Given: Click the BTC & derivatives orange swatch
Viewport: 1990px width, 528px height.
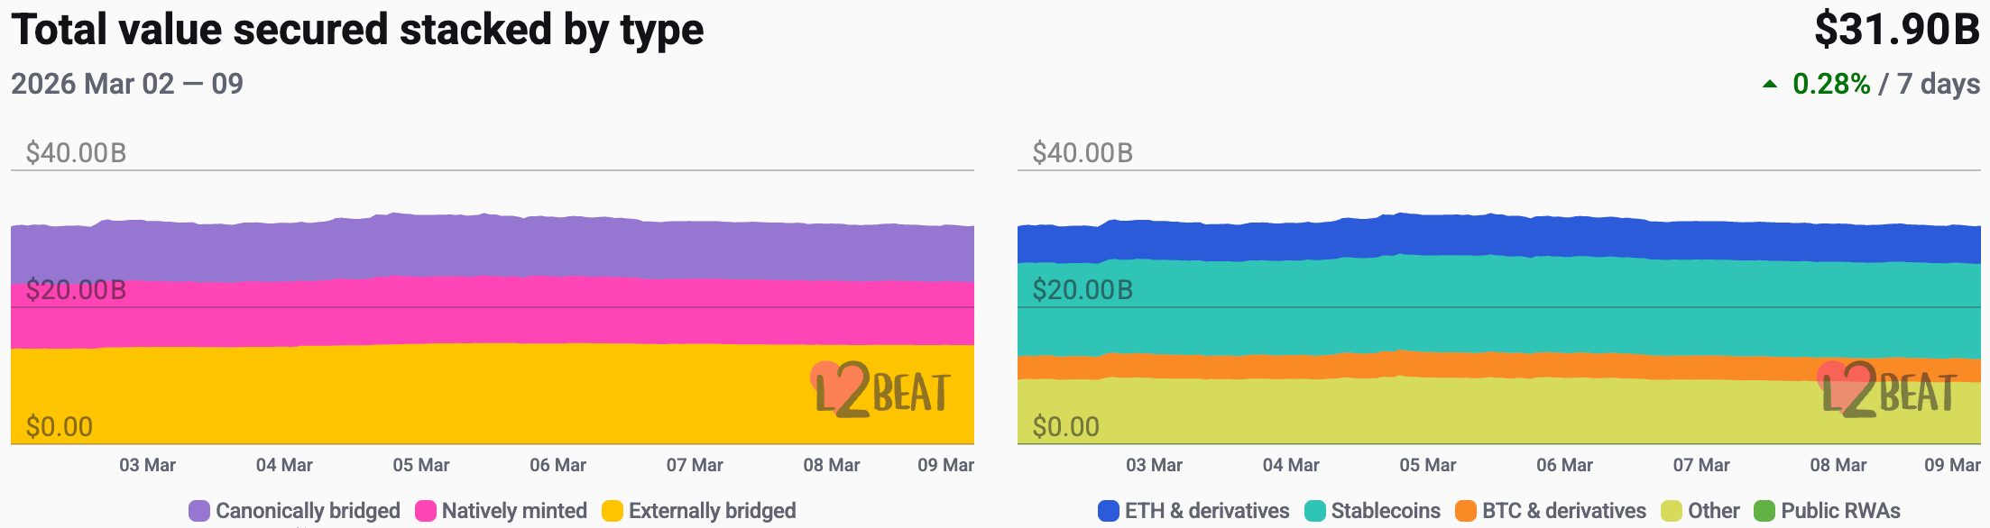Looking at the screenshot, I should coord(1466,511).
